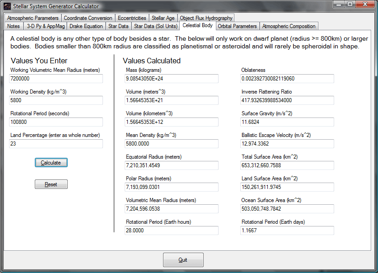
Task: Select the Rotational Period seconds input
Action: pyautogui.click(x=56, y=122)
